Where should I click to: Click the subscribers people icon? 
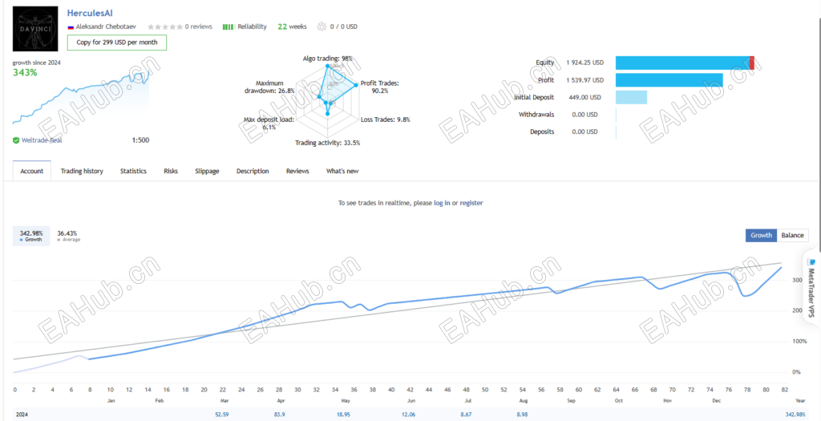(322, 26)
